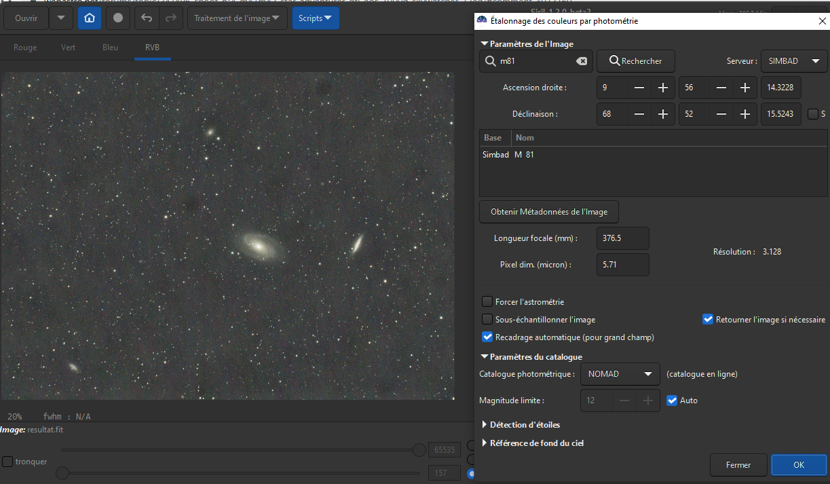Decrease declination degrees with minus
The width and height of the screenshot is (830, 484).
(639, 114)
